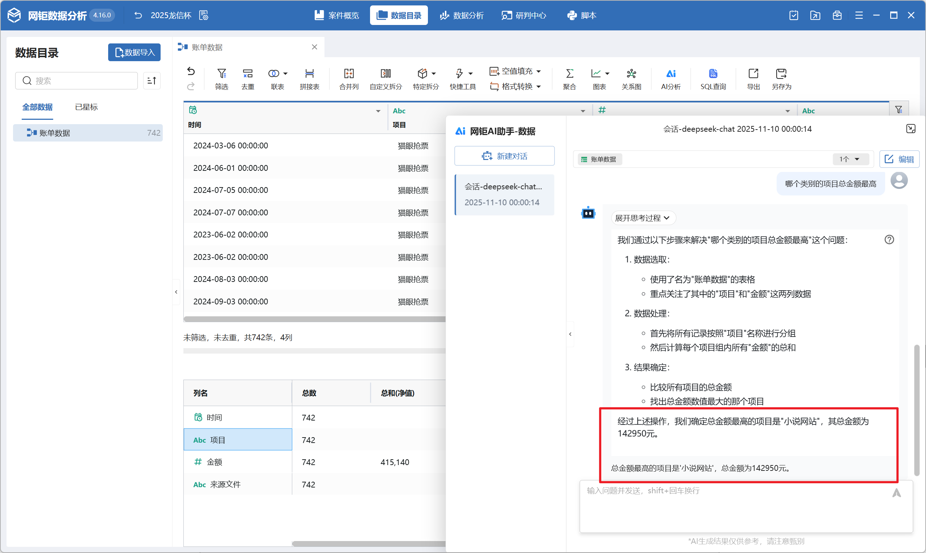Open the 关系图 relationship graph tool
Viewport: 926px width, 553px height.
coord(631,74)
